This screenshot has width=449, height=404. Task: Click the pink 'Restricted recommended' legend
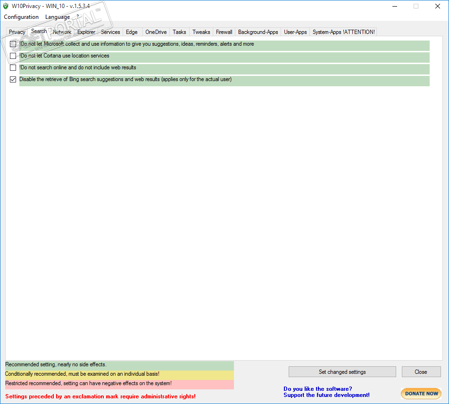(x=119, y=385)
